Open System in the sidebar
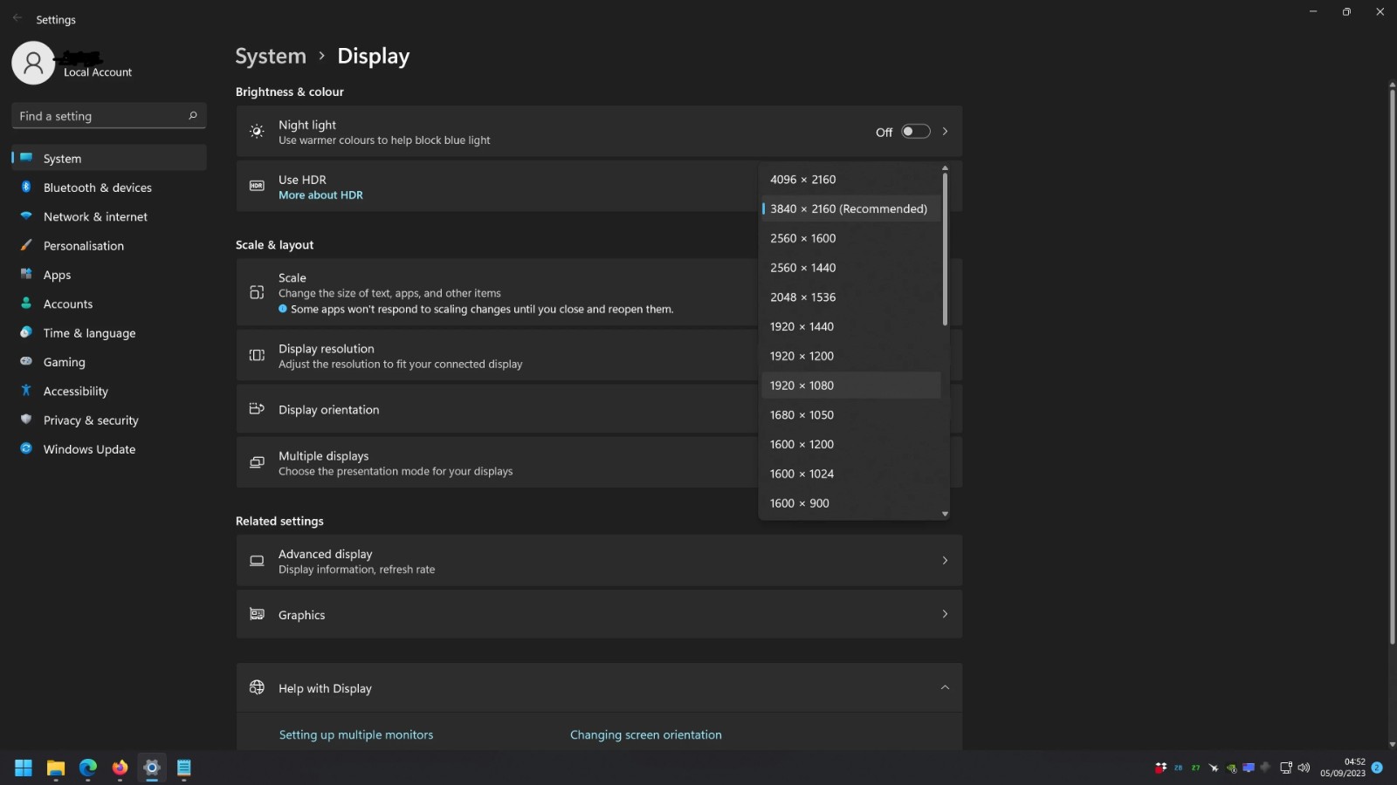This screenshot has height=785, width=1397. coord(109,158)
